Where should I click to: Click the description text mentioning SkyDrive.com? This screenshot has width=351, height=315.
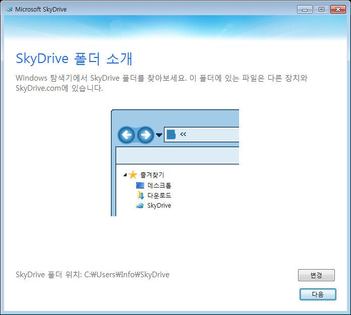pos(161,83)
